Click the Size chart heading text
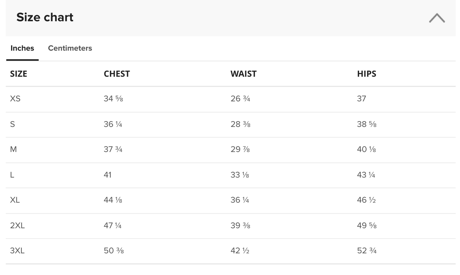460x275 pixels. (x=45, y=17)
